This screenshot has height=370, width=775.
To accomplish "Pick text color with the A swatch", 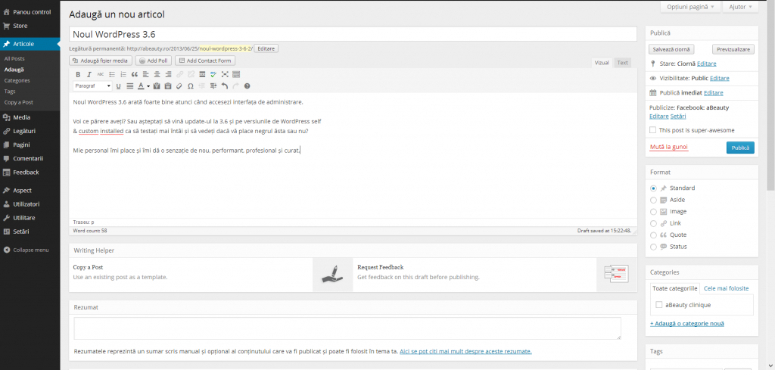I will [x=141, y=86].
